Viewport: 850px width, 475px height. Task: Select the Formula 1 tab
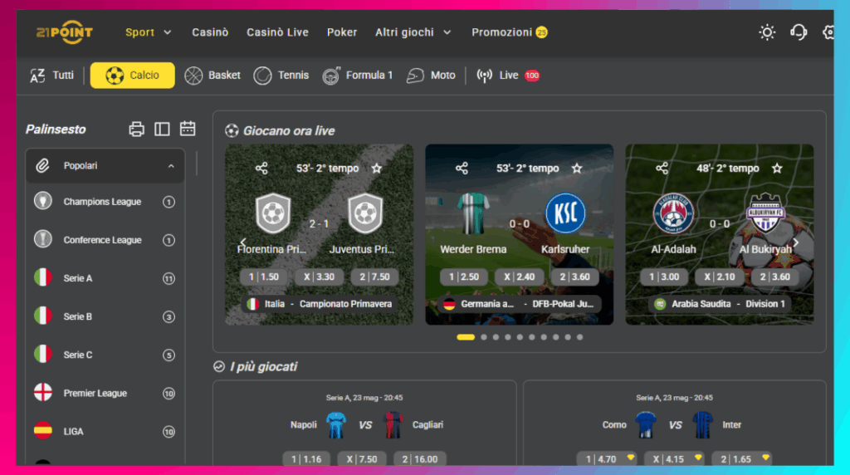click(x=357, y=76)
